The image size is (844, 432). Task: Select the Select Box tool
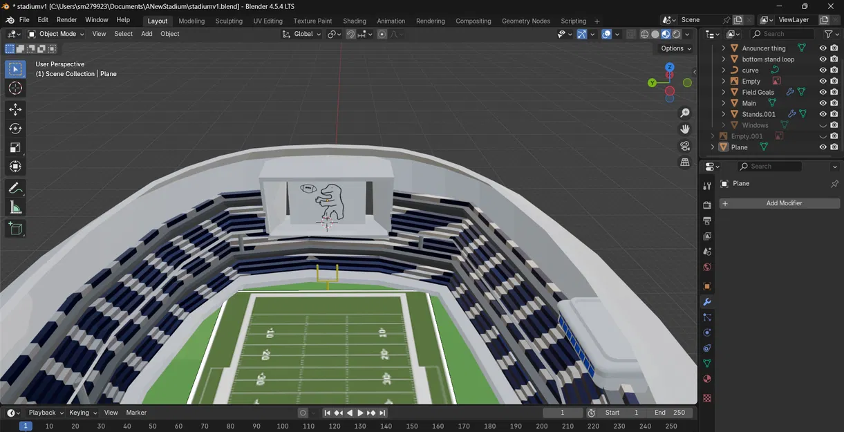tap(15, 69)
